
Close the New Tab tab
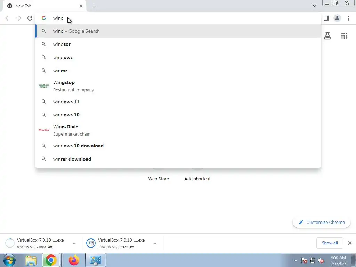81,6
